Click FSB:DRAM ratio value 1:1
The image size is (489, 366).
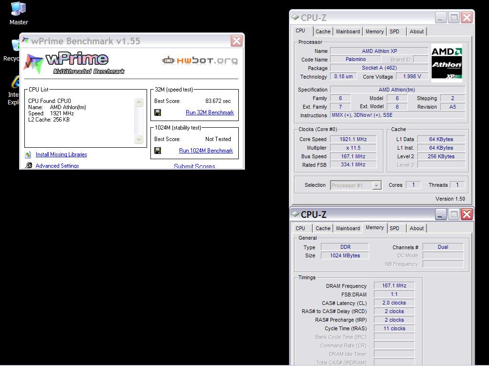tap(394, 294)
